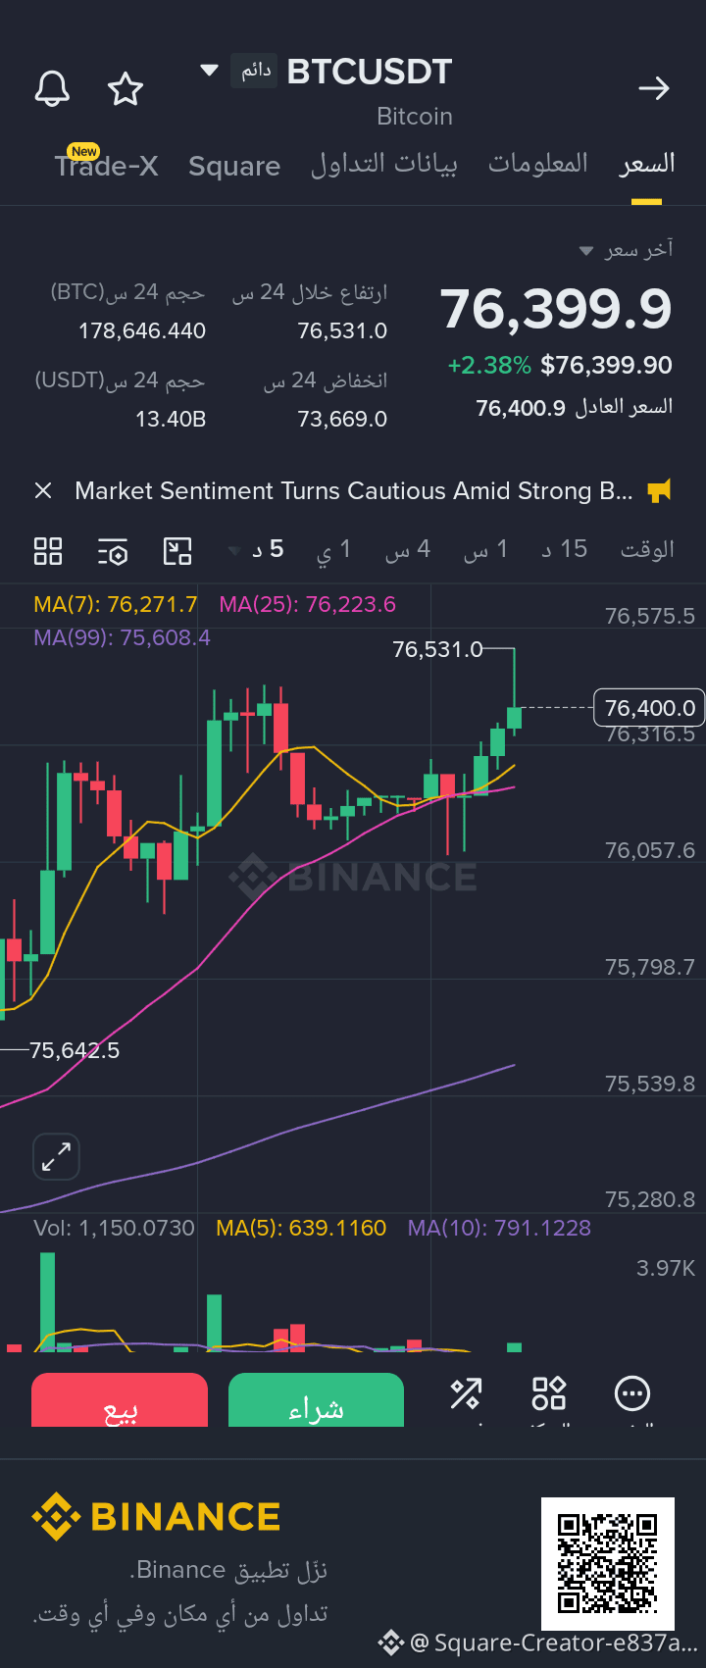Open the Square-Creator-e837a profile link
Screen dimensions: 706x1668
coord(539,1642)
